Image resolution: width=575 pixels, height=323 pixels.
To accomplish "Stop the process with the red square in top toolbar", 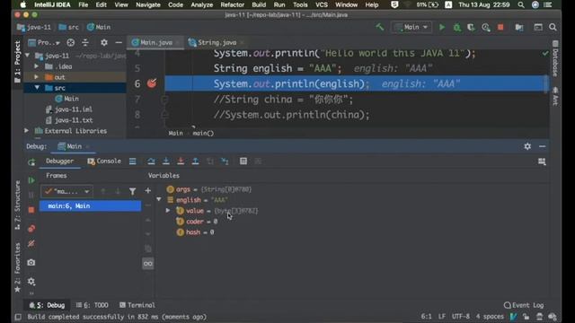I will [x=500, y=27].
